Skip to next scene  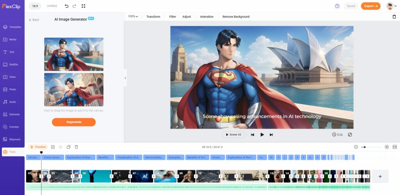point(271,135)
